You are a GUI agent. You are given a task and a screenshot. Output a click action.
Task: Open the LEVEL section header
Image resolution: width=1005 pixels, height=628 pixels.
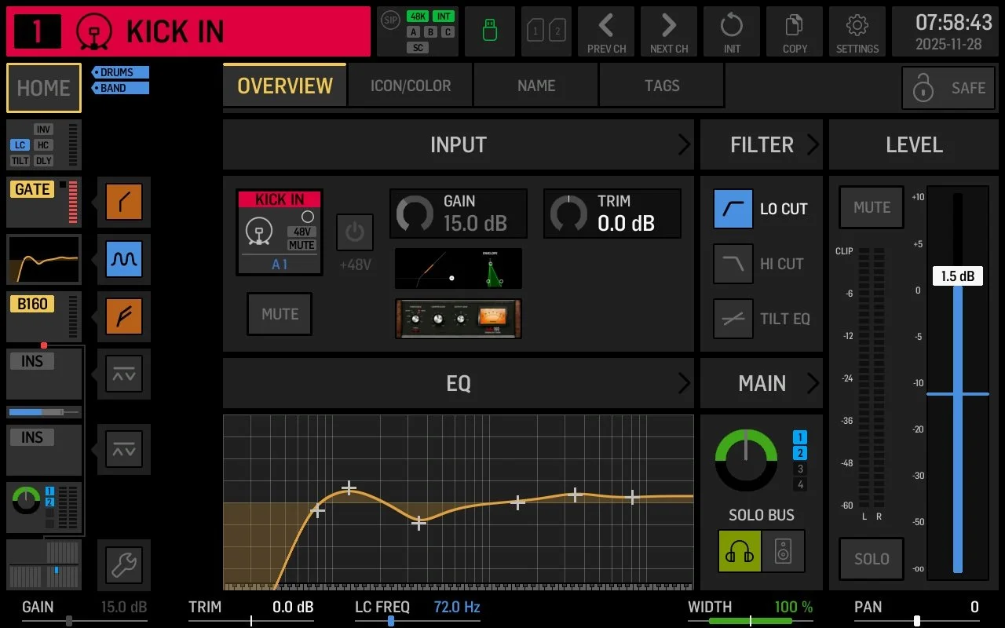pyautogui.click(x=914, y=144)
